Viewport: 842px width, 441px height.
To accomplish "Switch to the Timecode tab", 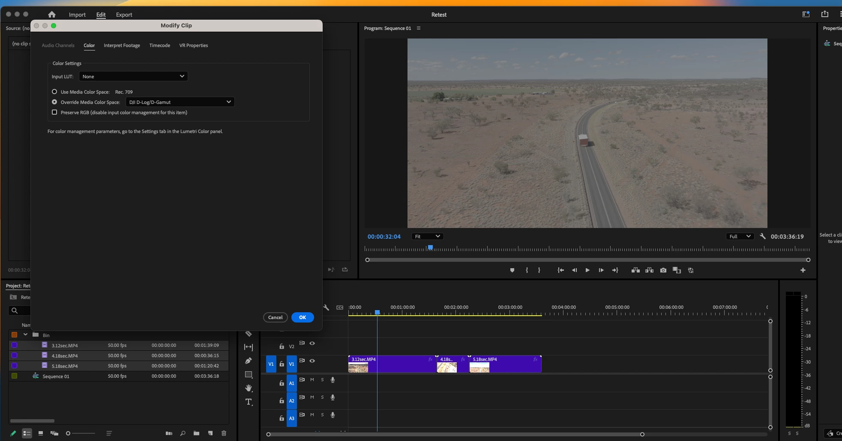I will click(159, 45).
